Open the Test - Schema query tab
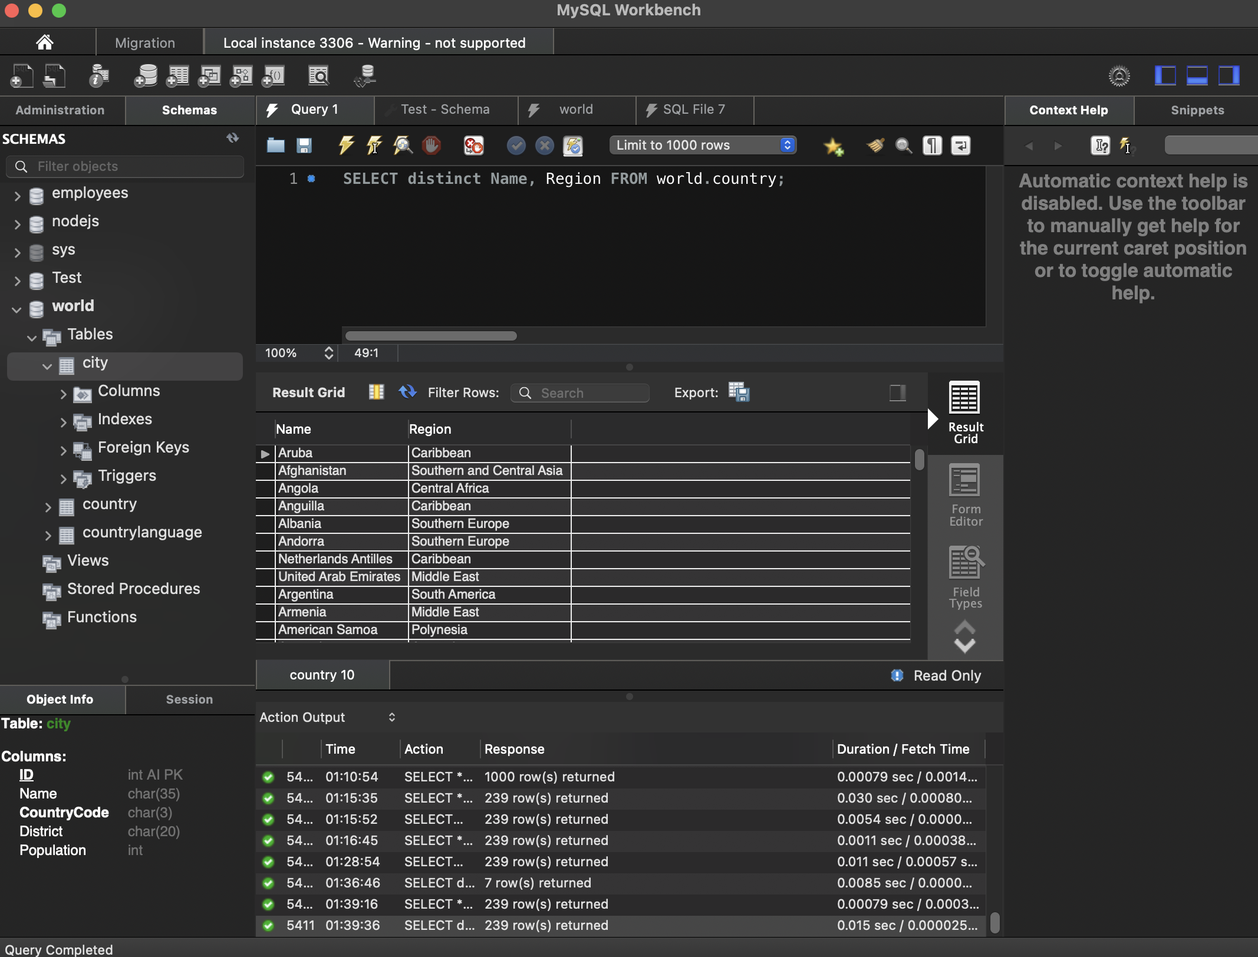 point(446,110)
